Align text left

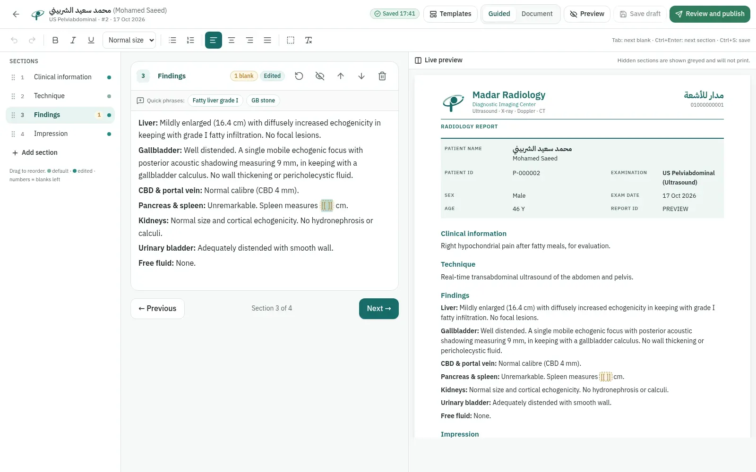coord(214,40)
